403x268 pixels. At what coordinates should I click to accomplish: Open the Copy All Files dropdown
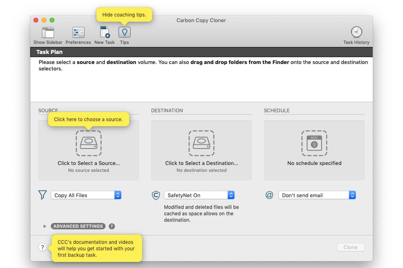(86, 195)
